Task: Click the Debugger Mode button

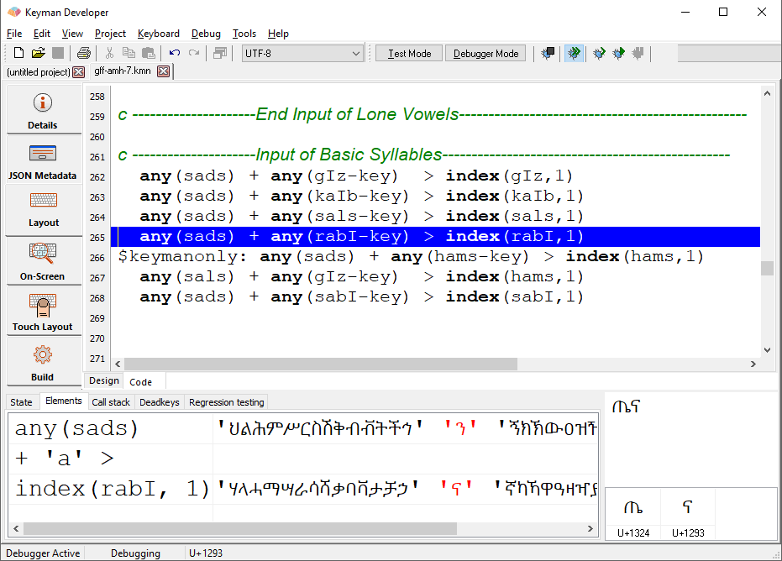Action: tap(485, 54)
